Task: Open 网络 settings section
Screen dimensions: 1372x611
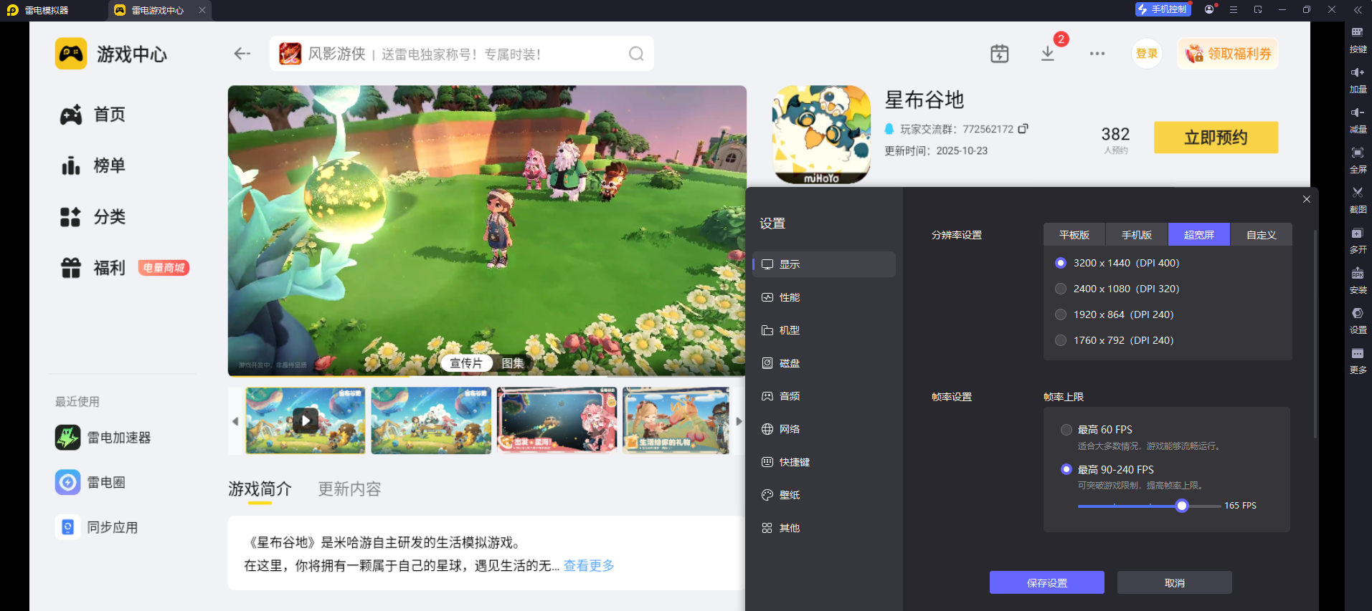Action: (824, 429)
